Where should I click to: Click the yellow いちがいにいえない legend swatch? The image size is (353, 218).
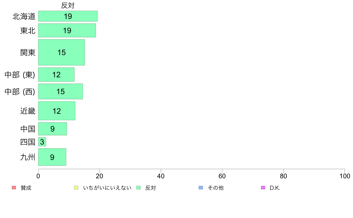coord(76,188)
